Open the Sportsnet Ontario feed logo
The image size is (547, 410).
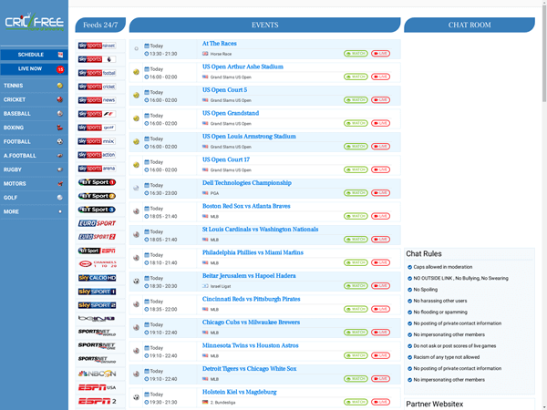click(97, 360)
